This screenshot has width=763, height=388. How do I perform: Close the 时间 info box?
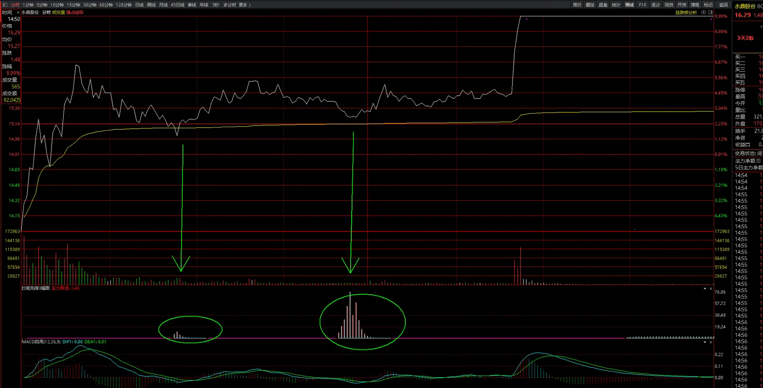18,13
